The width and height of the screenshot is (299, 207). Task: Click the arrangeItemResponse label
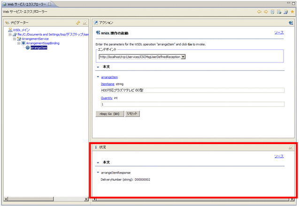[116, 173]
